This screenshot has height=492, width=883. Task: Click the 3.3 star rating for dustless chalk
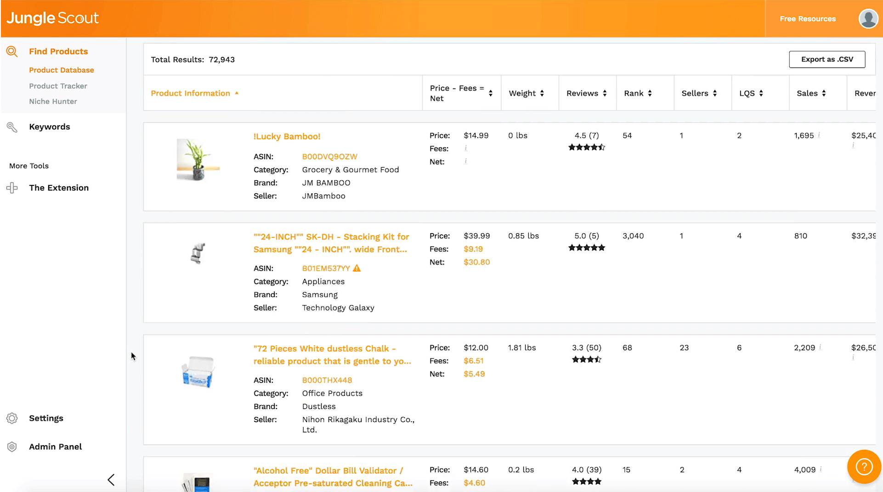click(587, 360)
